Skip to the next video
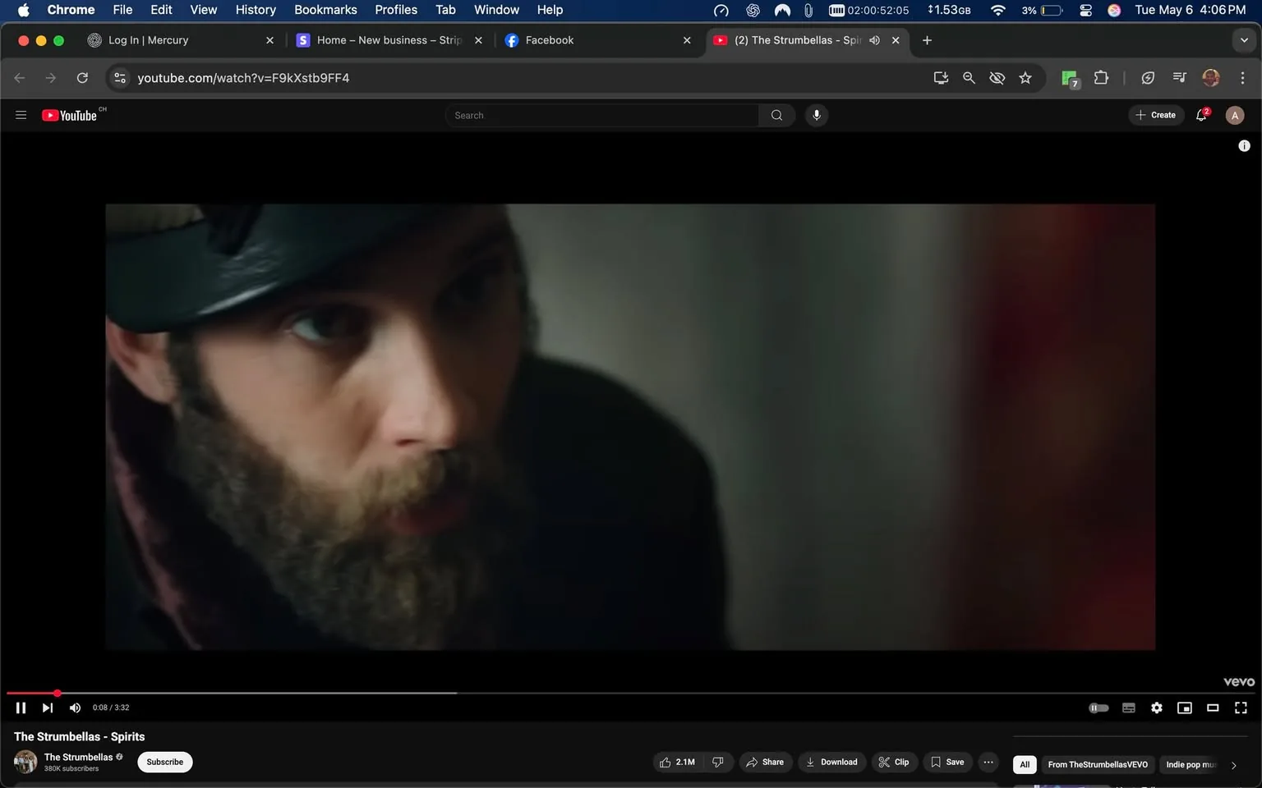Image resolution: width=1262 pixels, height=788 pixels. click(x=48, y=708)
